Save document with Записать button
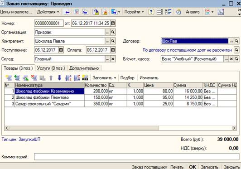This screenshot has width=241, height=169. click(x=209, y=167)
